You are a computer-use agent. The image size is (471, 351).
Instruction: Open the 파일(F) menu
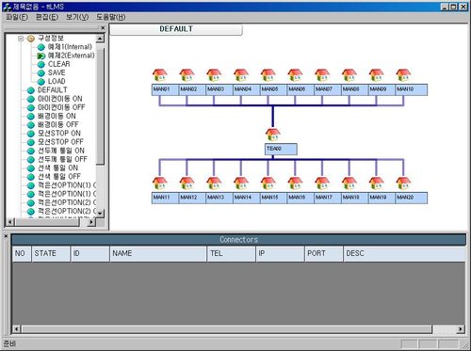(17, 17)
